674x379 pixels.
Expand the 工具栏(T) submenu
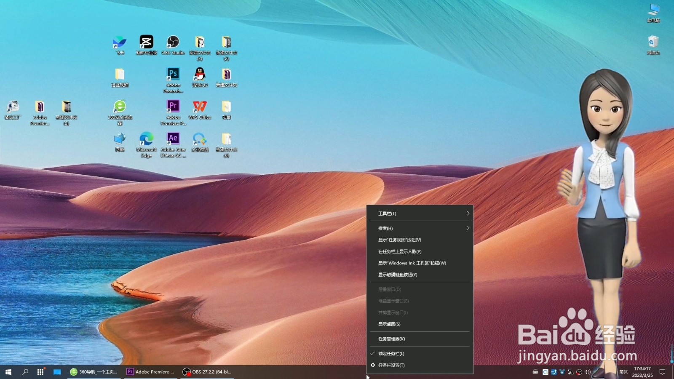pyautogui.click(x=420, y=214)
